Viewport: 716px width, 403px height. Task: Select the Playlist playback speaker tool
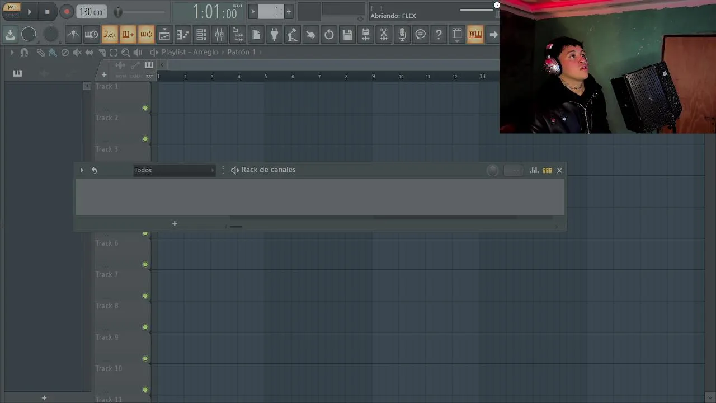click(138, 52)
